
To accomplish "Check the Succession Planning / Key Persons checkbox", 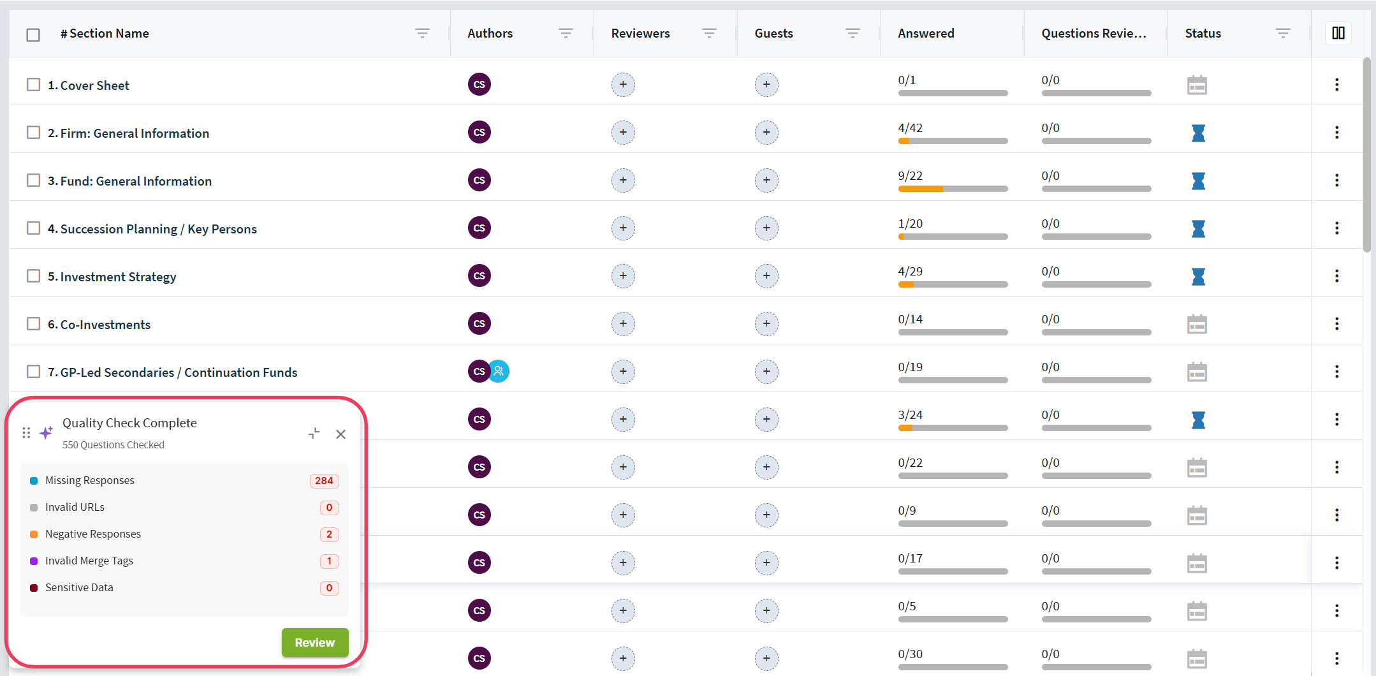I will point(33,228).
